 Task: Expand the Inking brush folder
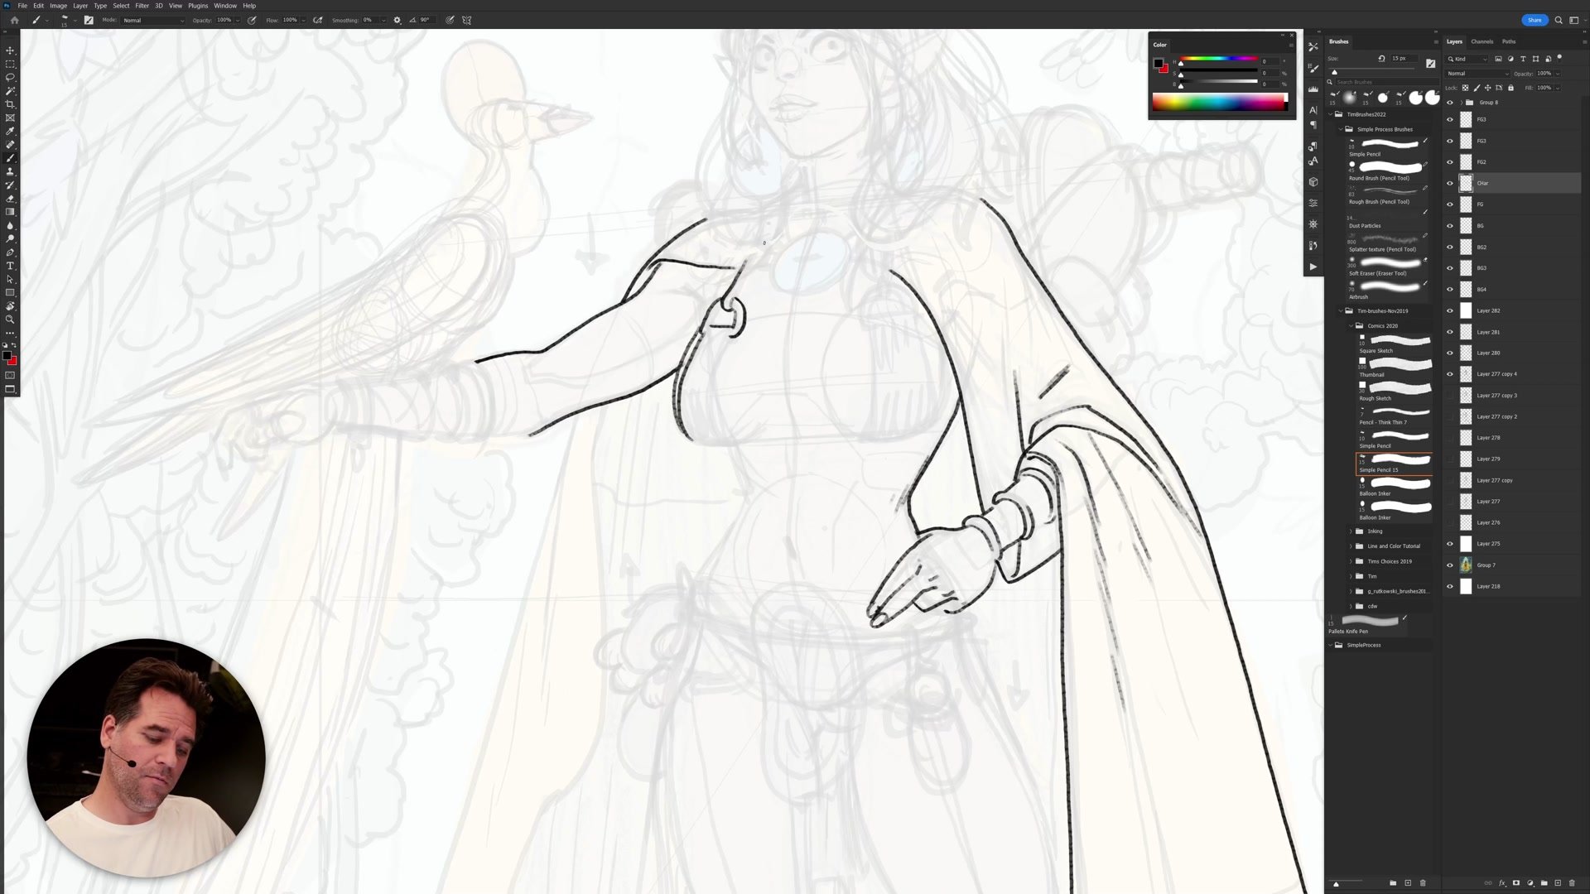point(1351,531)
